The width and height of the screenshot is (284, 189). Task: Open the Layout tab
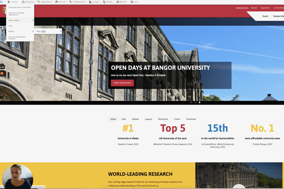149,119
